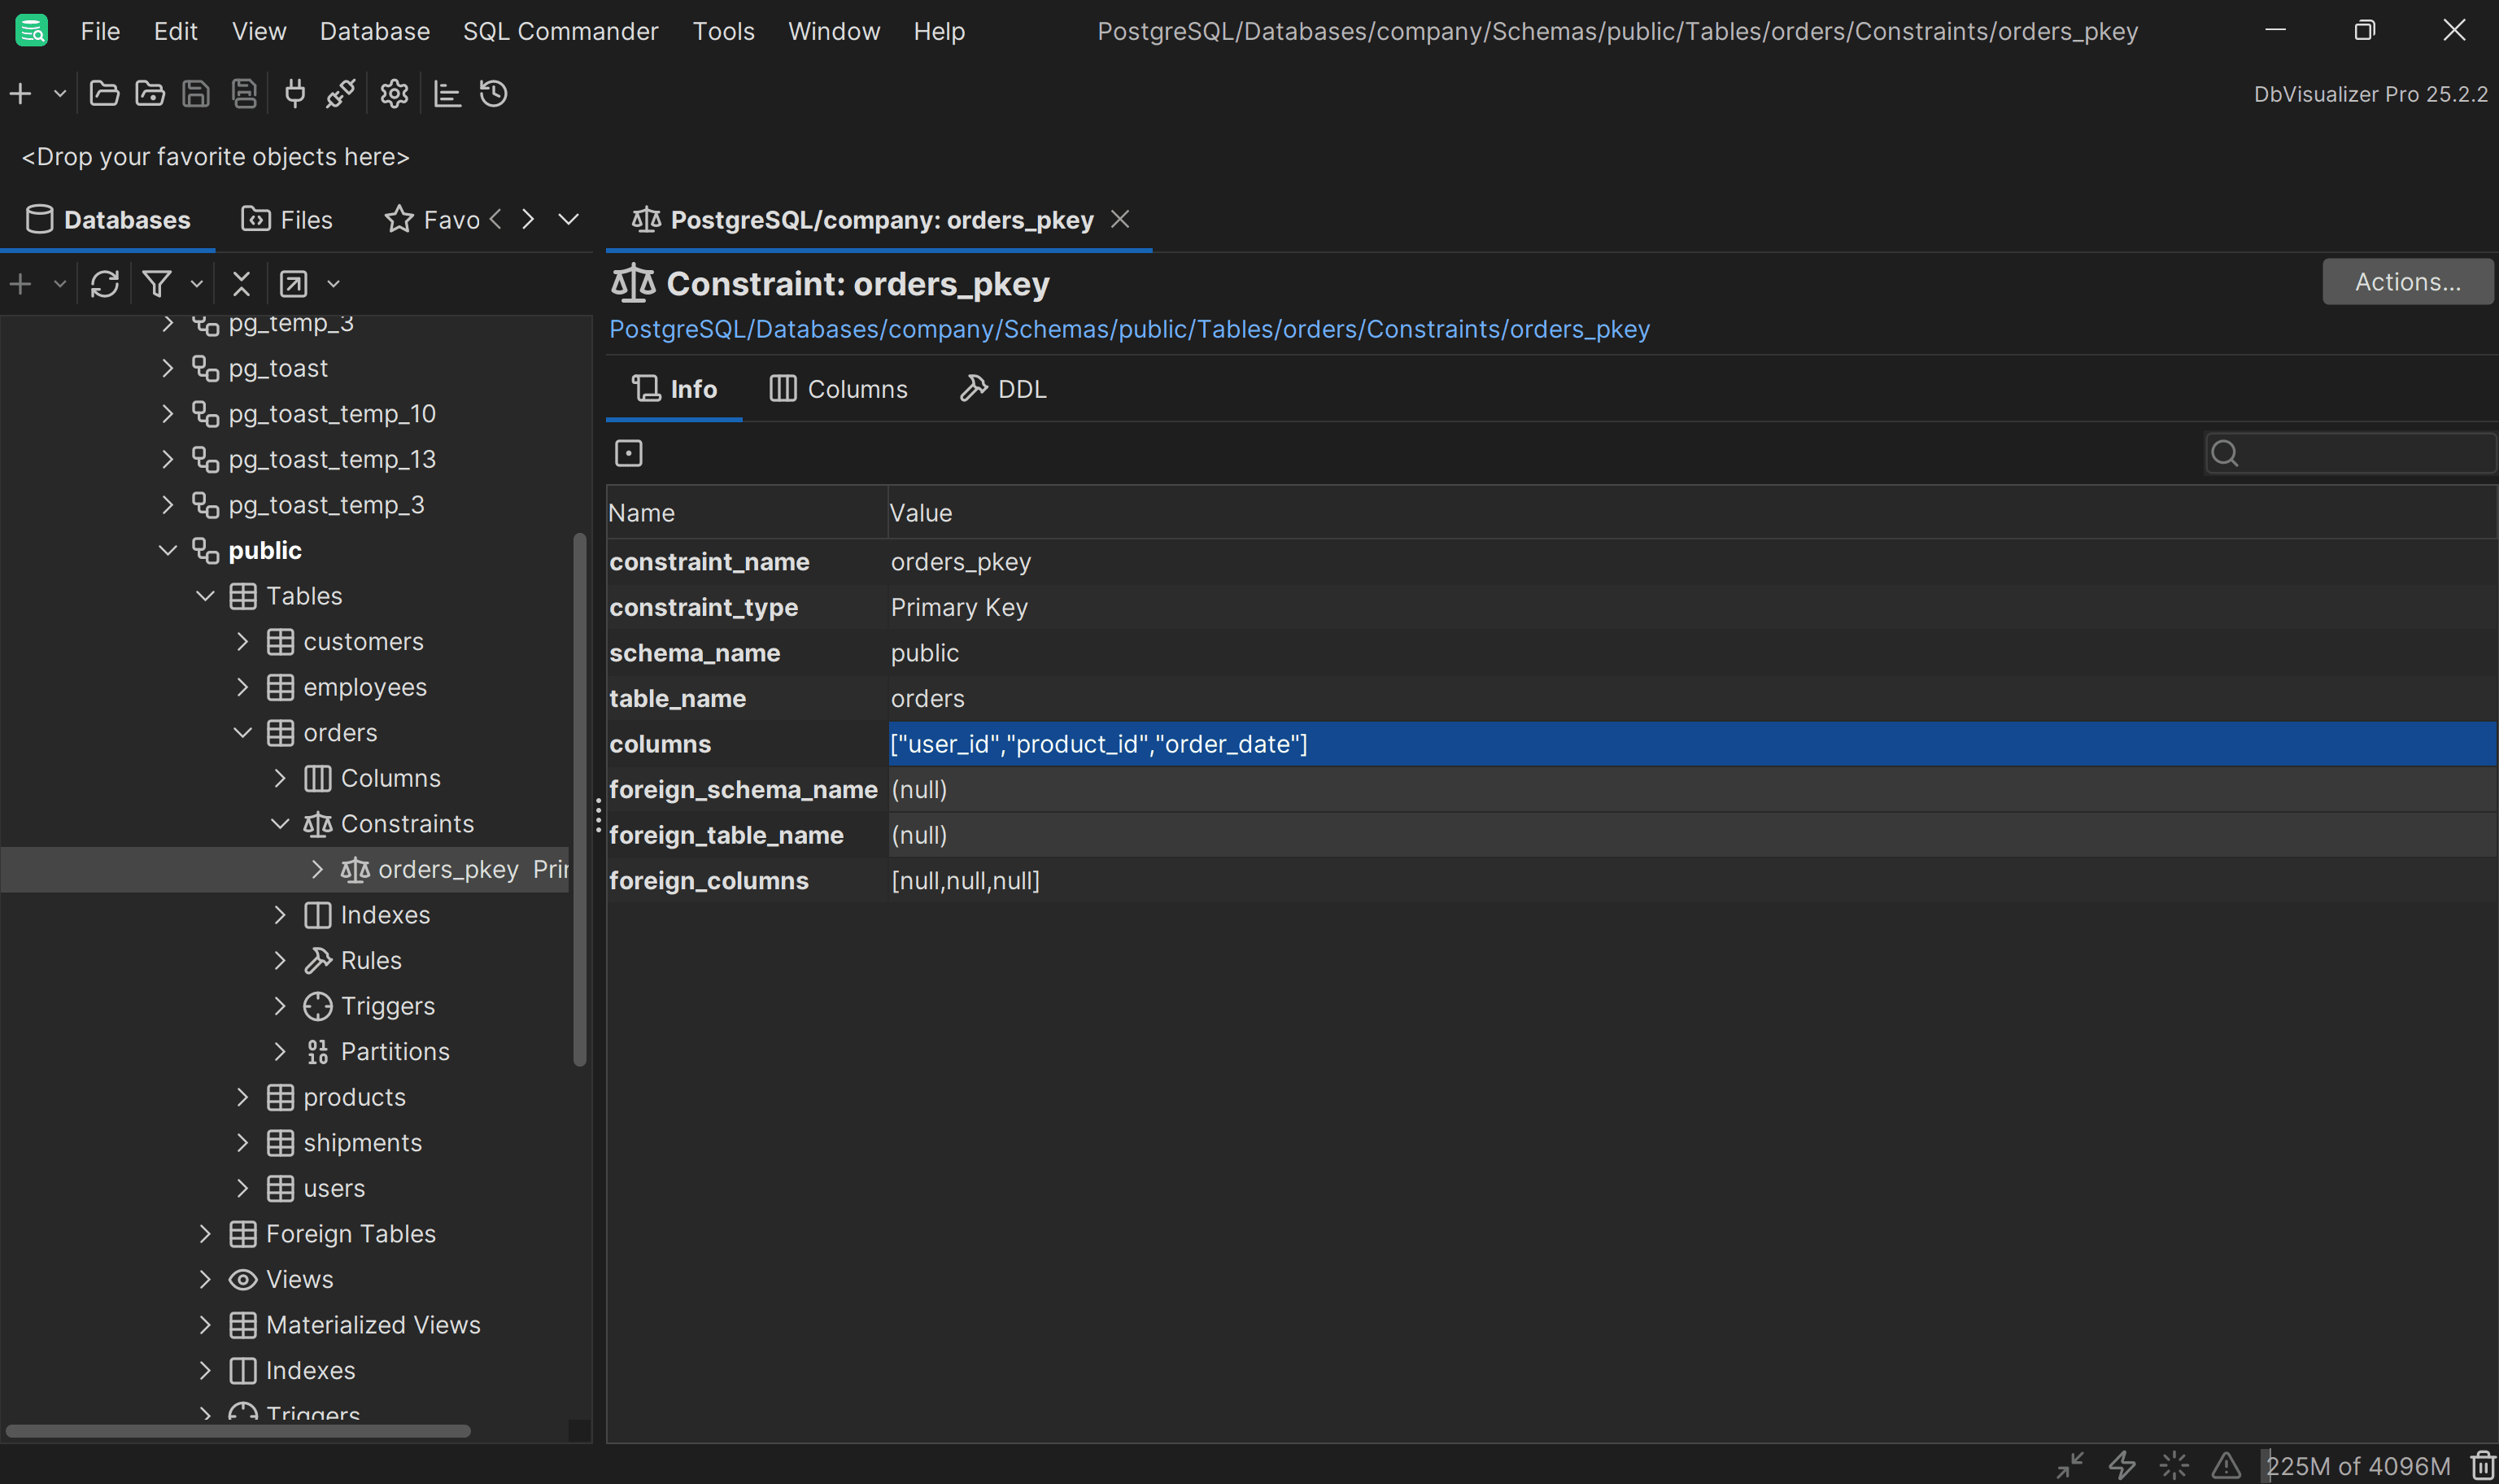Open the Database menu
Image resolution: width=2499 pixels, height=1484 pixels.
(375, 31)
